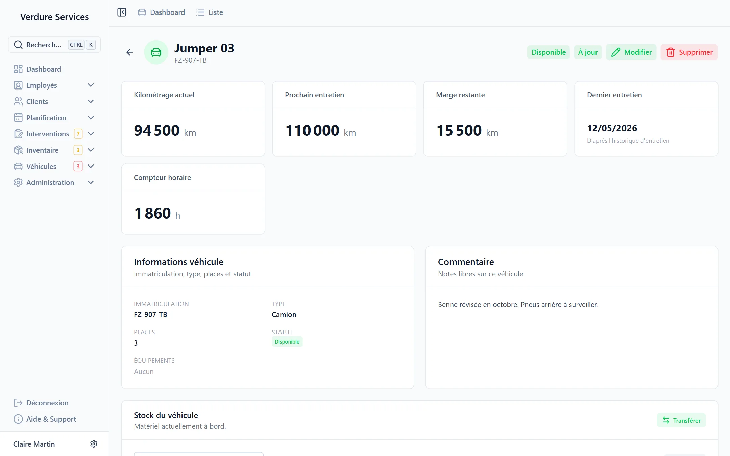Click the À jour status badge
This screenshot has width=730, height=456.
[588, 52]
